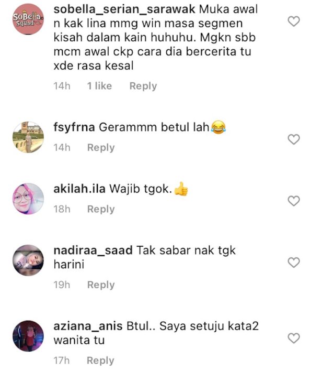The image size is (322, 371).
Task: Reply to aziana_anis's comment
Action: click(100, 361)
